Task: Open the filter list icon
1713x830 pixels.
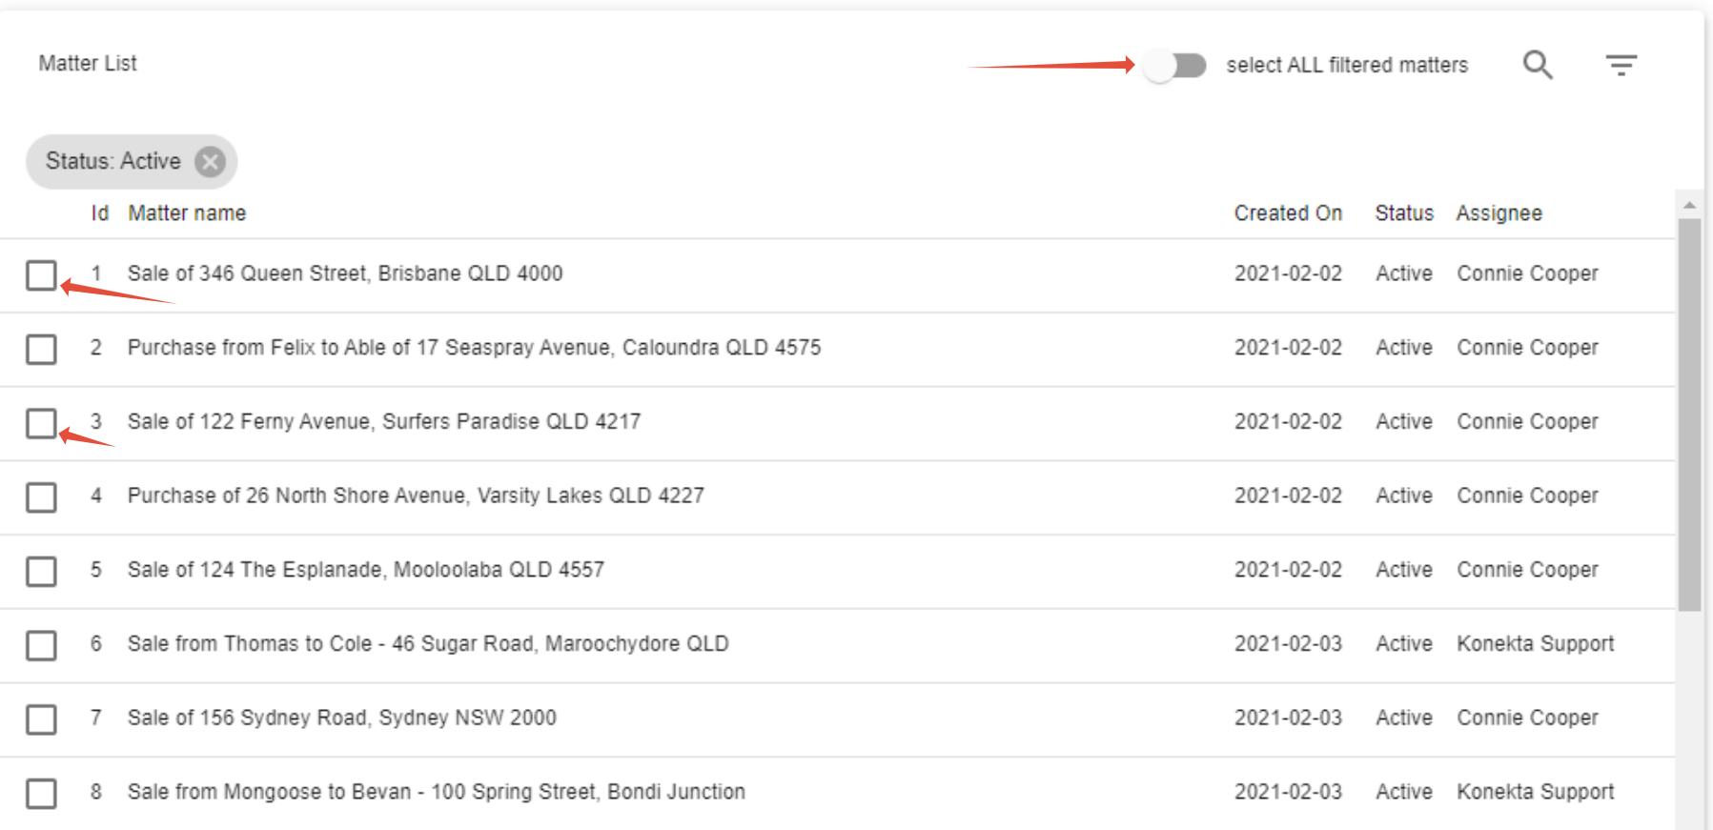Action: click(1621, 65)
